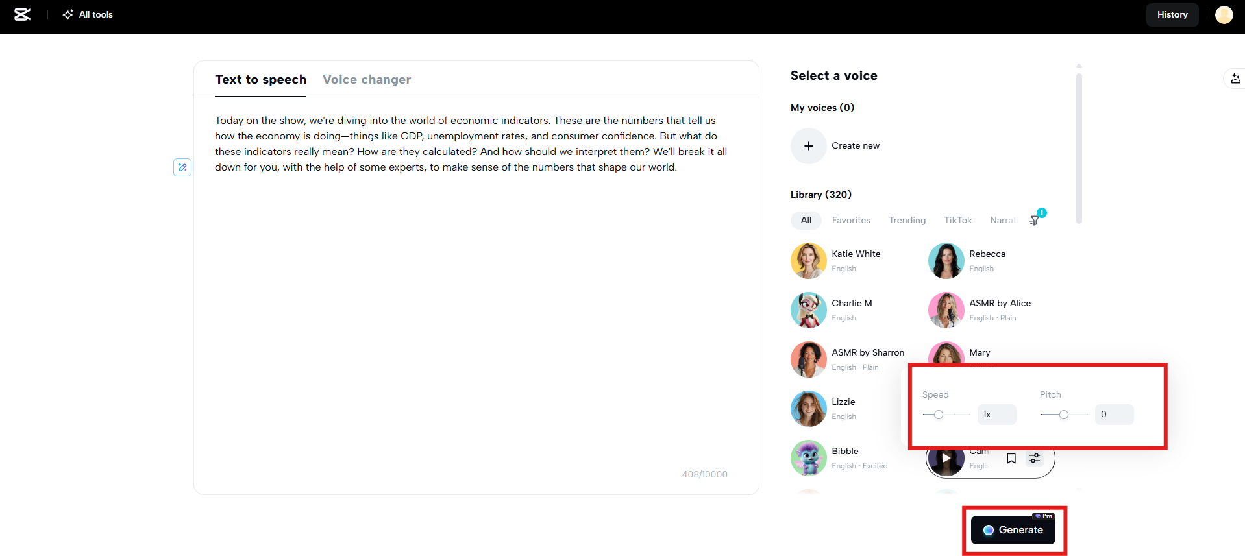Filter the library by TikTok voices

[957, 221]
